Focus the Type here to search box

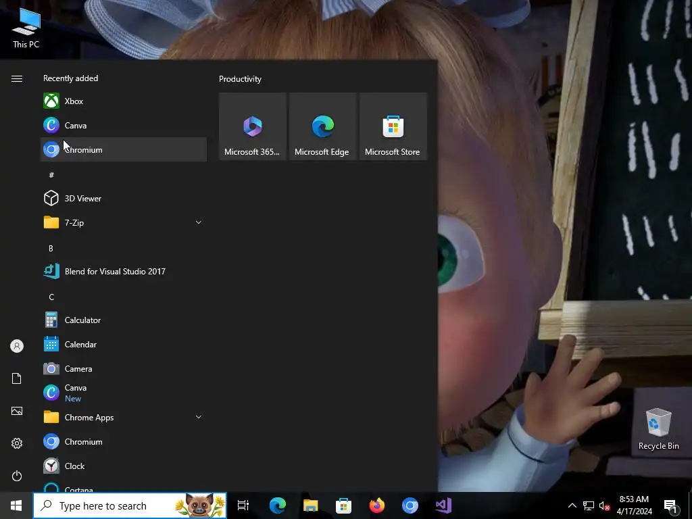tap(130, 505)
